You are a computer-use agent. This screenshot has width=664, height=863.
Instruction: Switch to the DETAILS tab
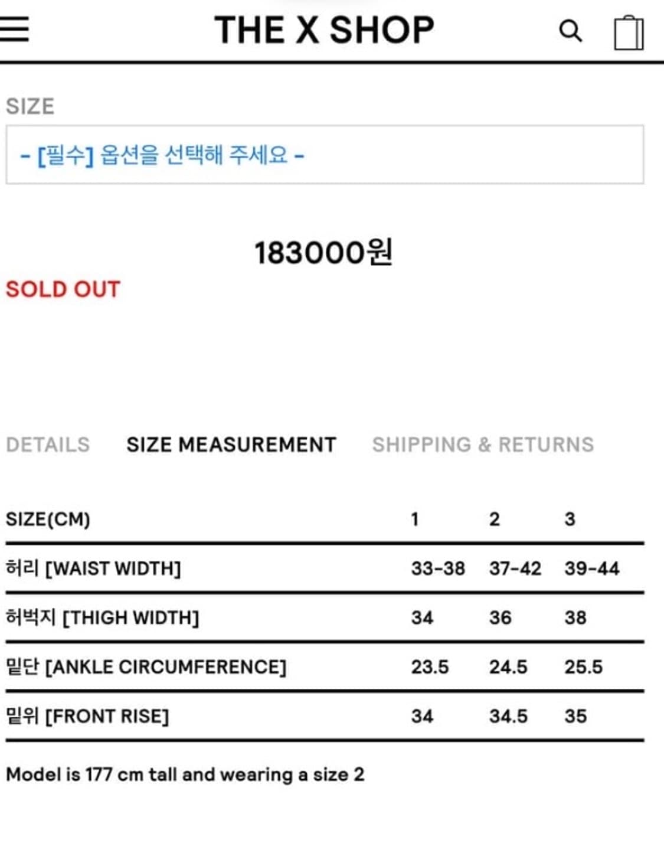point(46,444)
